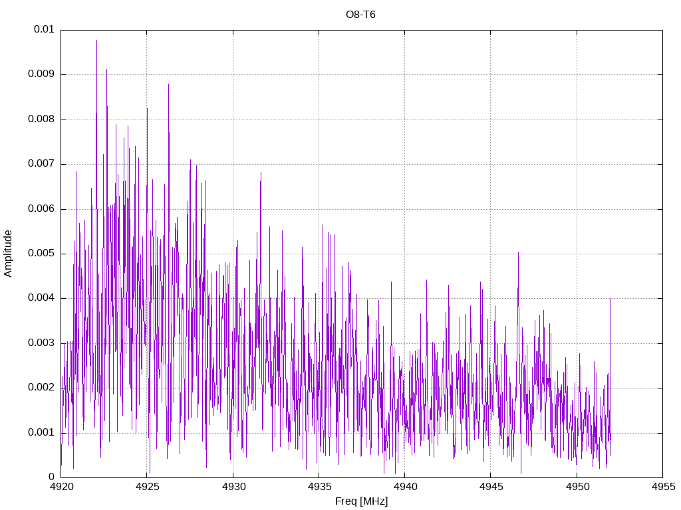Click the 4945 x-axis tick label
The height and width of the screenshot is (510, 681).
click(x=491, y=487)
